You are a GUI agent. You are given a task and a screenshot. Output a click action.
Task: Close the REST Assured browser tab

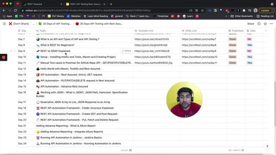[61, 4]
